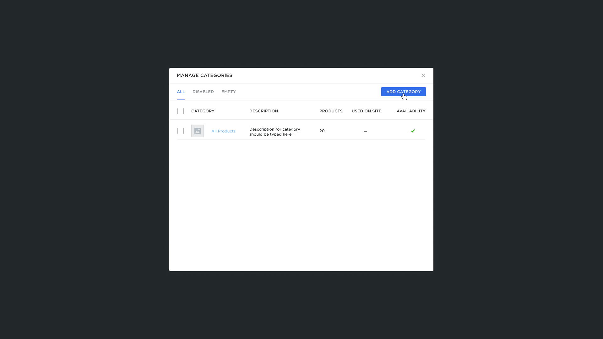Click the Category column header
The height and width of the screenshot is (339, 603).
[203, 111]
